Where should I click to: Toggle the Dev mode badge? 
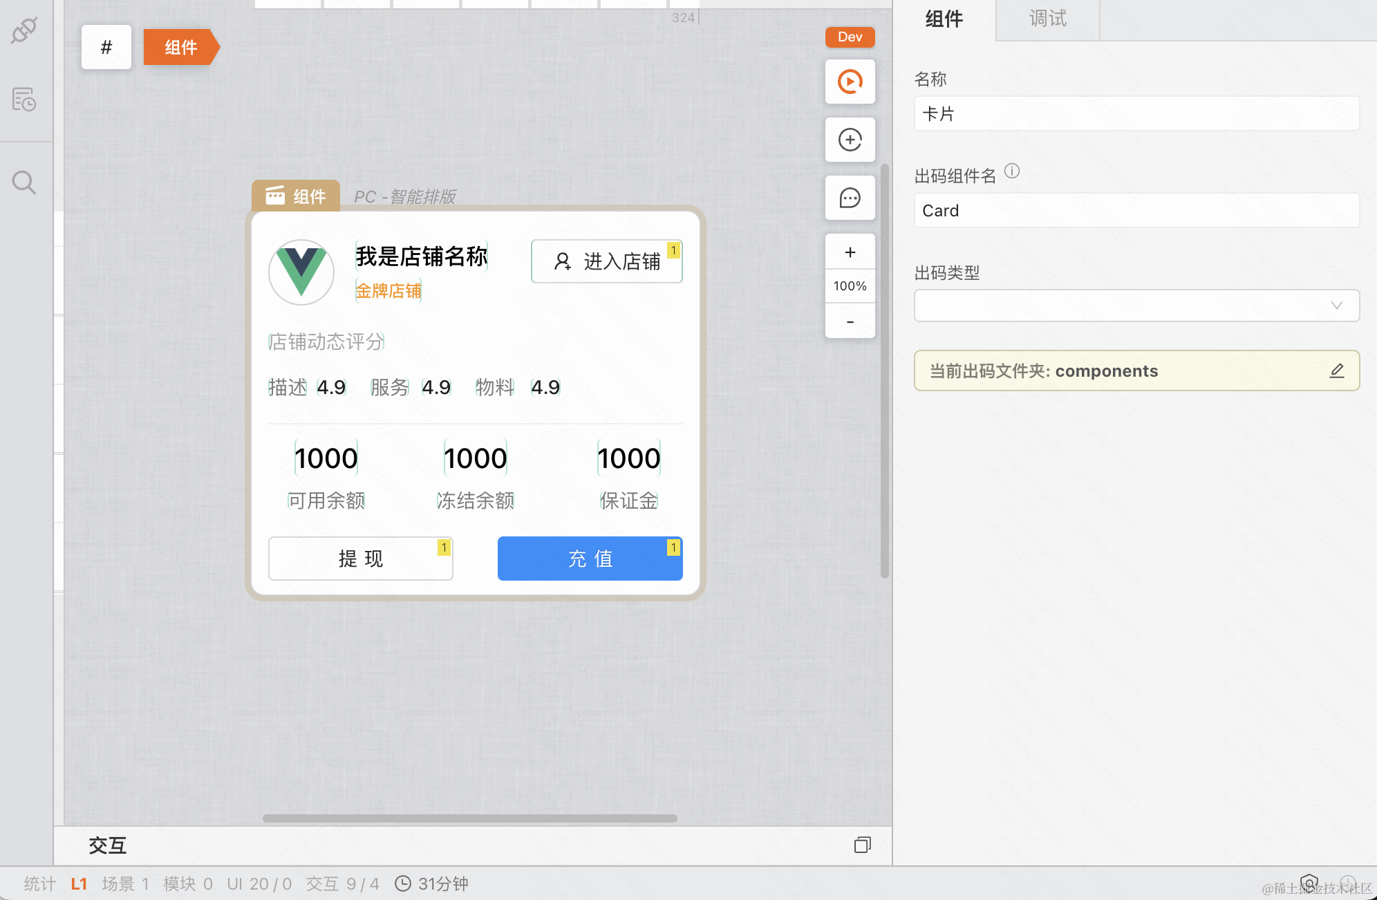(x=850, y=37)
